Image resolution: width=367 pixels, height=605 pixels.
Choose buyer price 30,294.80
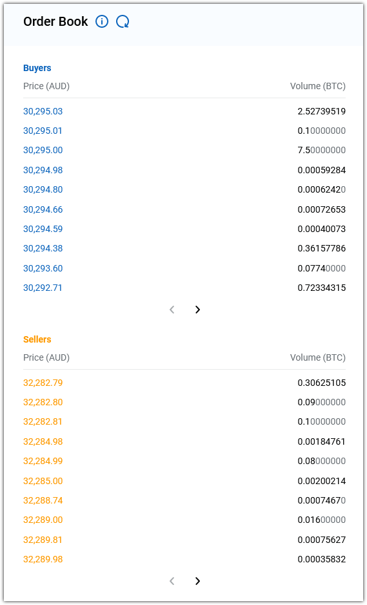[43, 189]
